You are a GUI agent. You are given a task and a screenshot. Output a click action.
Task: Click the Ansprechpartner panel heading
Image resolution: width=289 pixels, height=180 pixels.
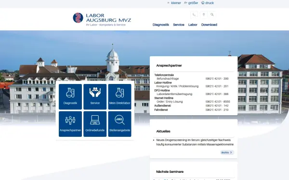coord(169,66)
